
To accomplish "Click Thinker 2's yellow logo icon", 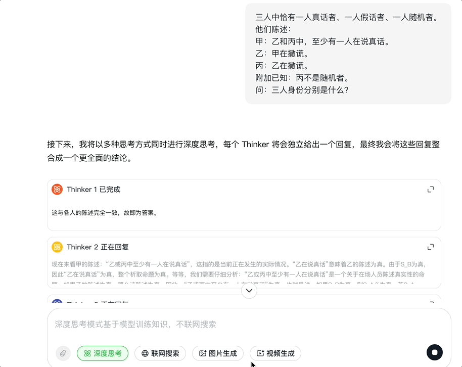I will pos(57,247).
